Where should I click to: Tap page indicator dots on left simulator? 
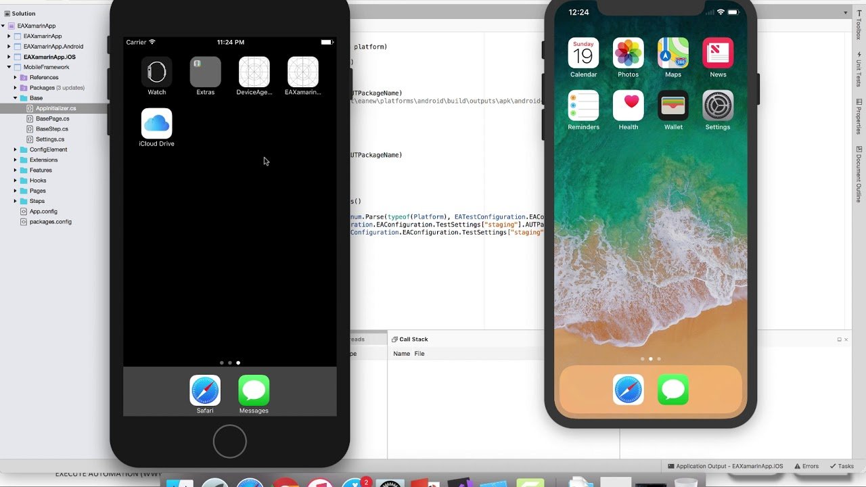(230, 363)
